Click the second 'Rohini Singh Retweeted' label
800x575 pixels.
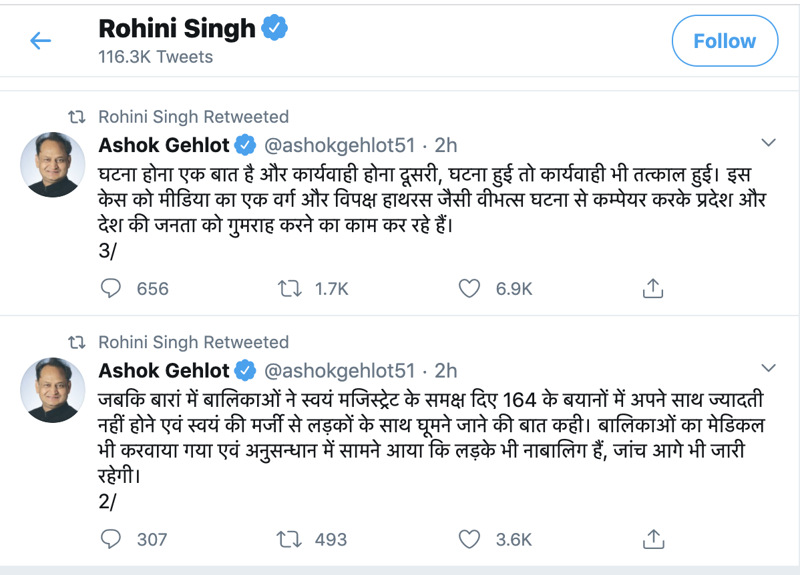[194, 342]
